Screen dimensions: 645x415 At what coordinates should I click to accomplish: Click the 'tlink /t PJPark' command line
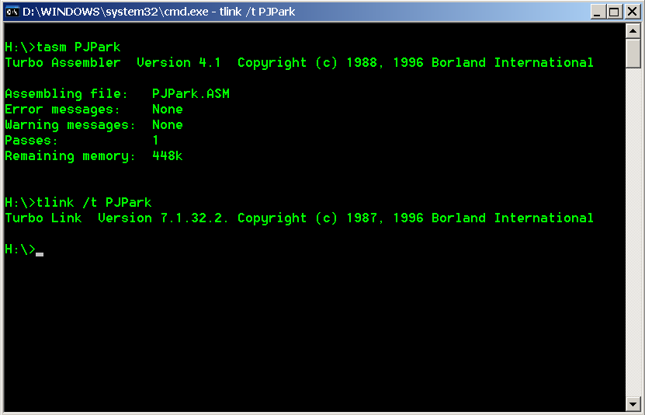point(78,203)
